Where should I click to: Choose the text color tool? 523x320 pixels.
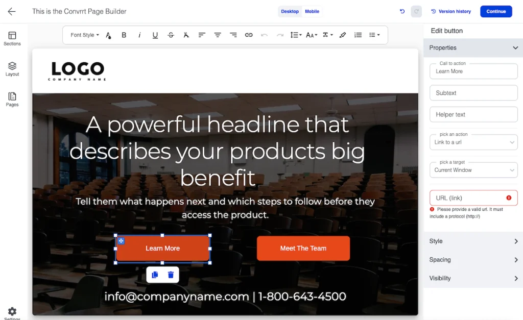(108, 35)
